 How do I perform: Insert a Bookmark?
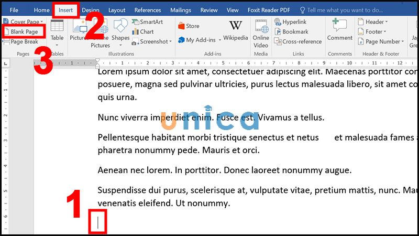tap(291, 31)
